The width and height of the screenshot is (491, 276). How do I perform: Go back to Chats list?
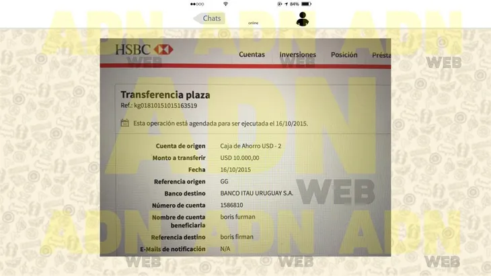click(x=209, y=18)
